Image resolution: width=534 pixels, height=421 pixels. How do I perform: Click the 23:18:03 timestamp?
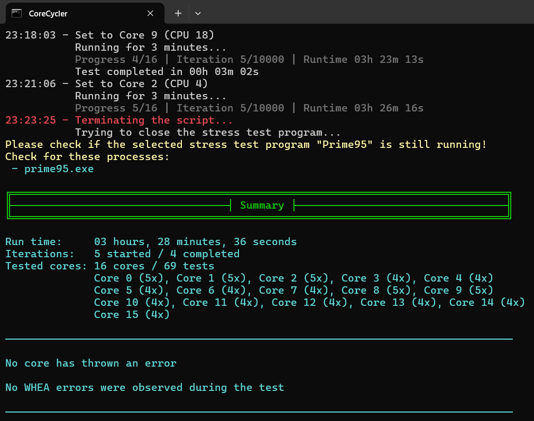pyautogui.click(x=31, y=35)
